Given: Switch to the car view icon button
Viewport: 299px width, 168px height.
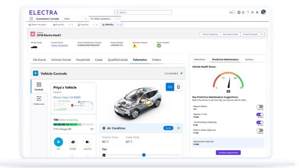Looking at the screenshot, I should click(x=170, y=87).
